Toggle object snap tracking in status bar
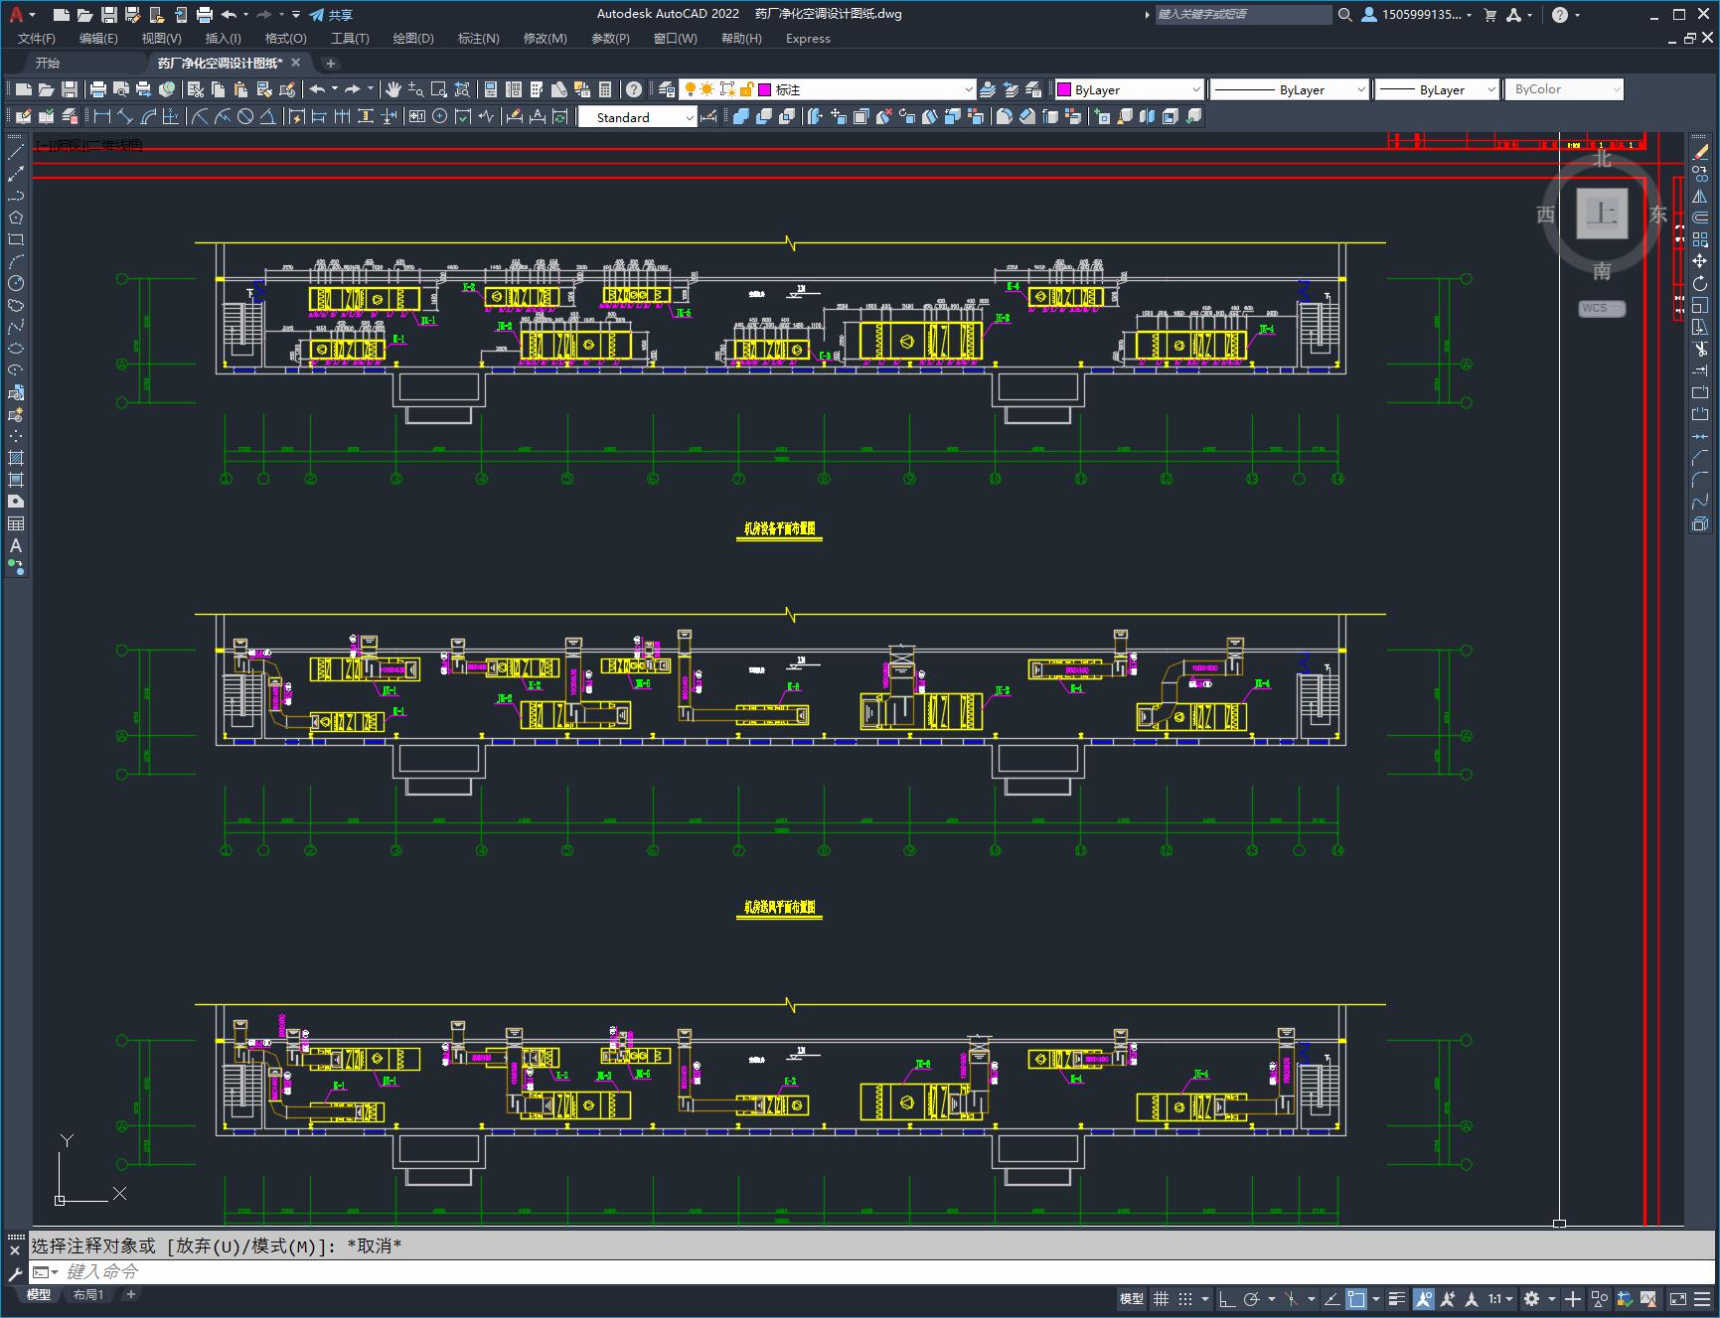Viewport: 1720px width, 1318px height. pyautogui.click(x=1332, y=1298)
